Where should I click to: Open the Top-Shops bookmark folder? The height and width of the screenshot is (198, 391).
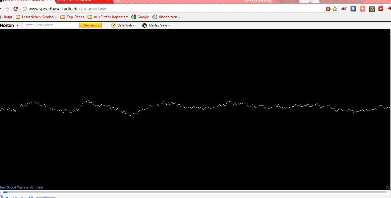pyautogui.click(x=72, y=17)
